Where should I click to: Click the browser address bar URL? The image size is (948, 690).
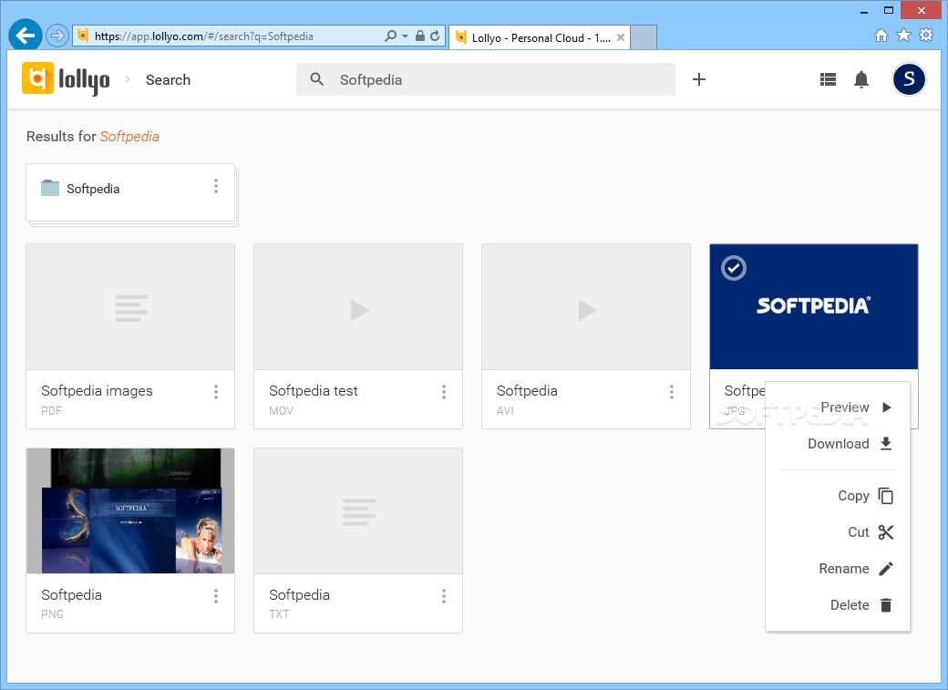(204, 36)
